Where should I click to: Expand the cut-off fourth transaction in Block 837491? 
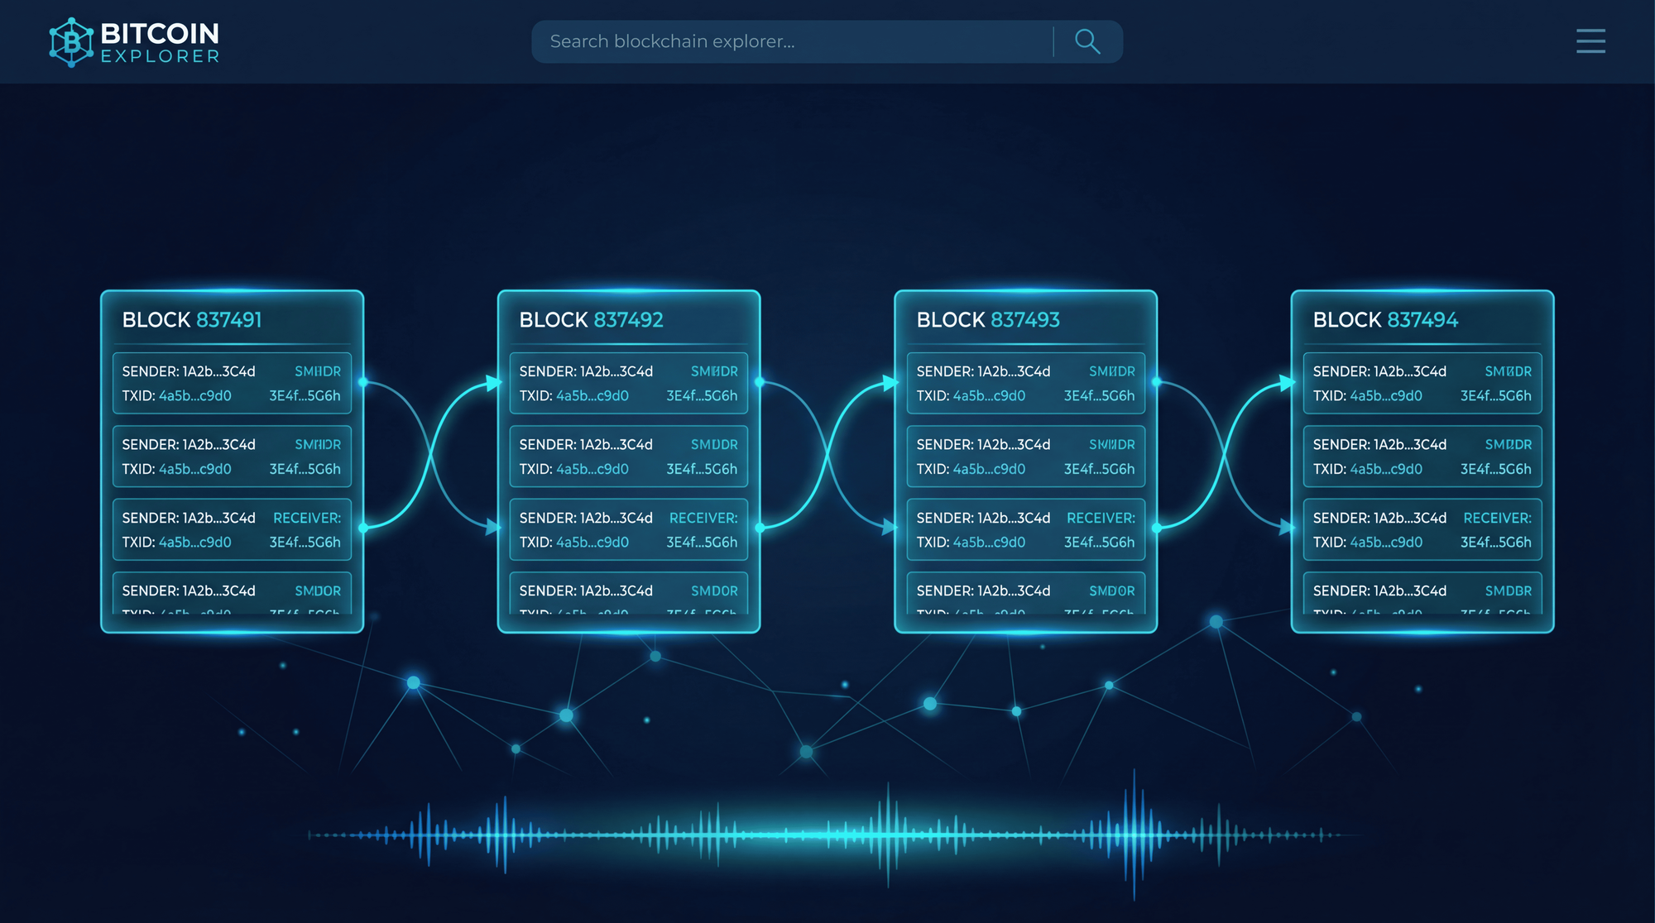click(x=232, y=594)
